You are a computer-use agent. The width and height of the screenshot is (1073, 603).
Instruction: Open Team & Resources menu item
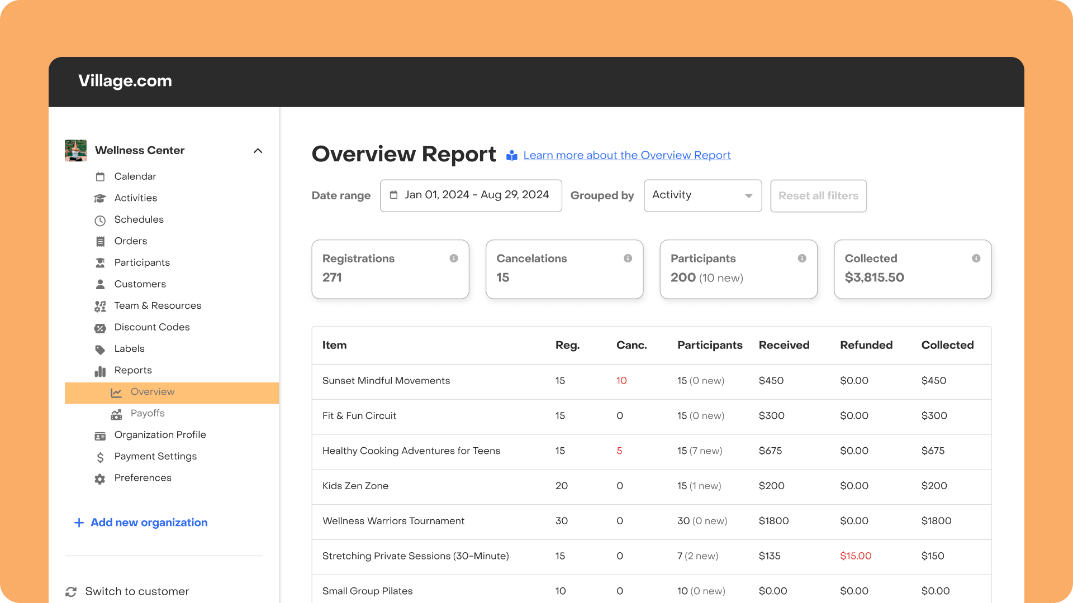(x=158, y=306)
